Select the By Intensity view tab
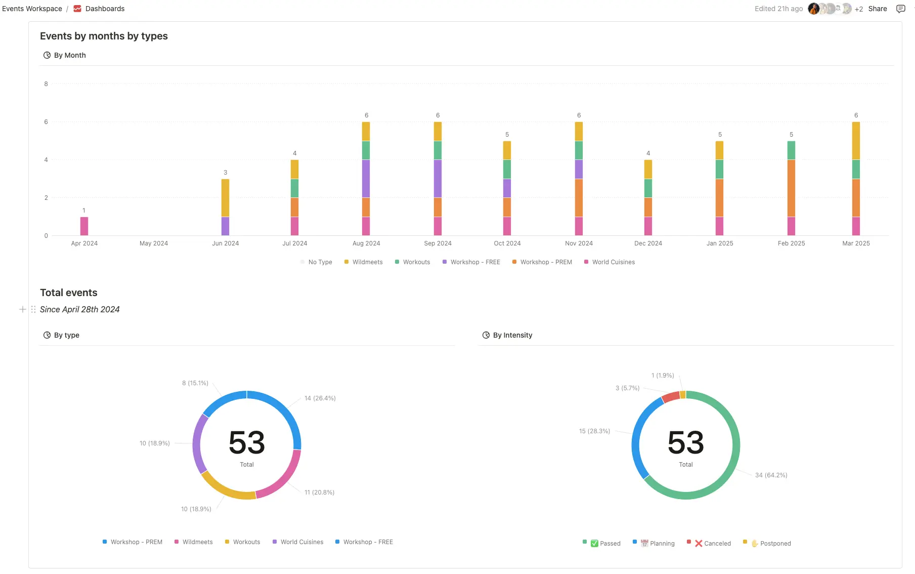Viewport: 915px width, 574px height. click(507, 335)
